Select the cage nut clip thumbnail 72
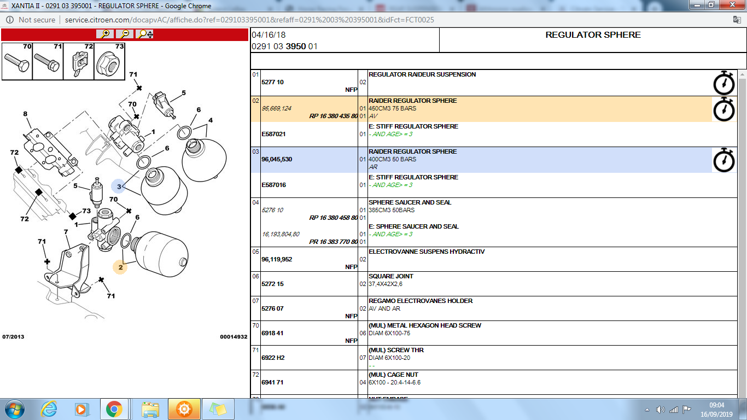 coord(79,61)
